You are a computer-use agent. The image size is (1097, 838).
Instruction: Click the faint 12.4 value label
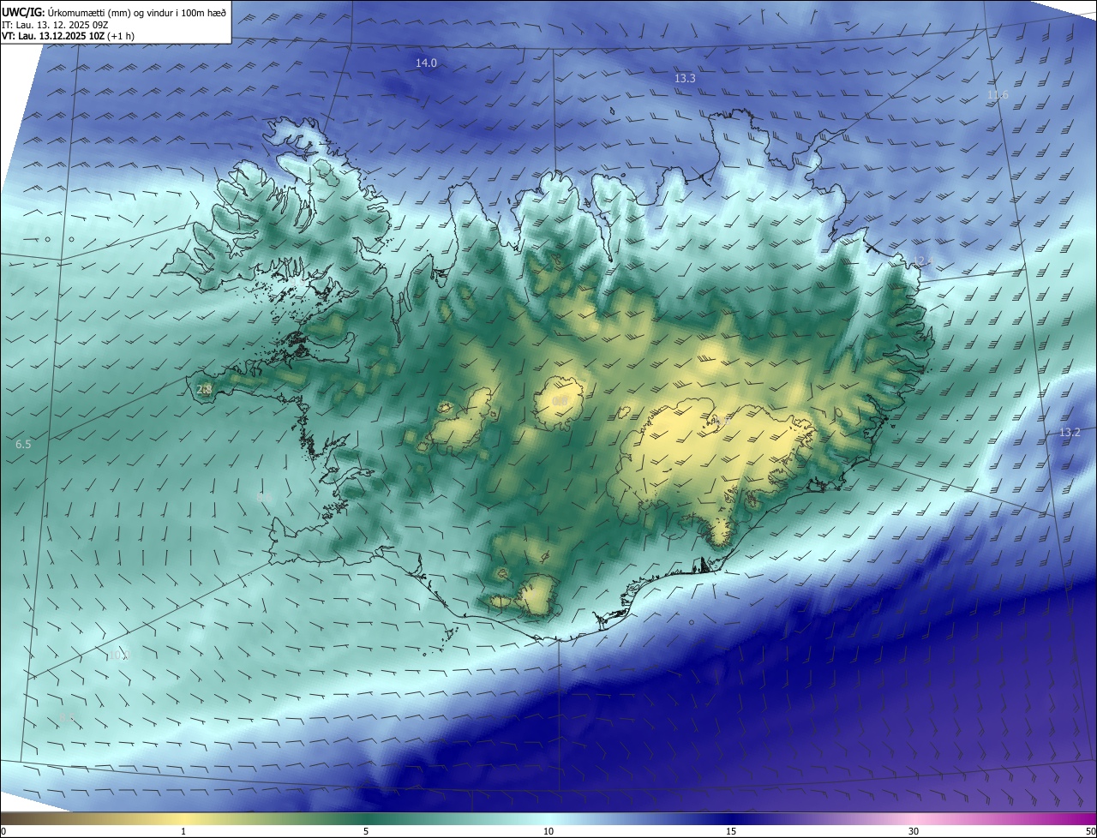(x=923, y=261)
